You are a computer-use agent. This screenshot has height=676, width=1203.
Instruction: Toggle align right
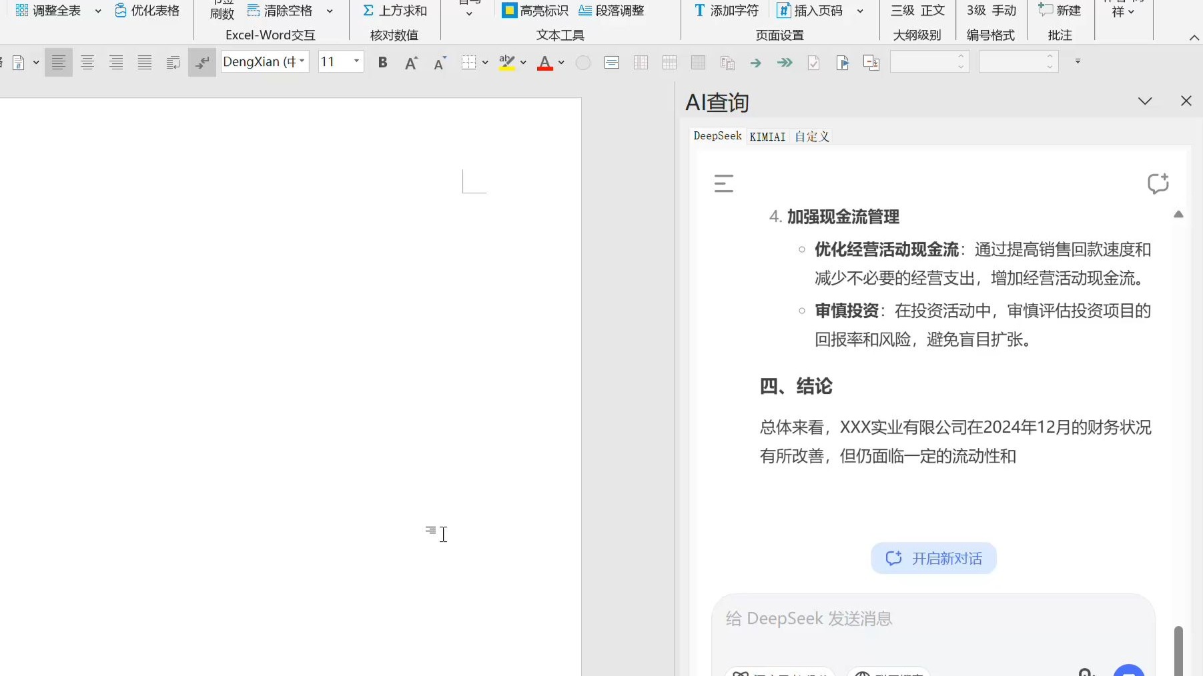[x=116, y=63]
